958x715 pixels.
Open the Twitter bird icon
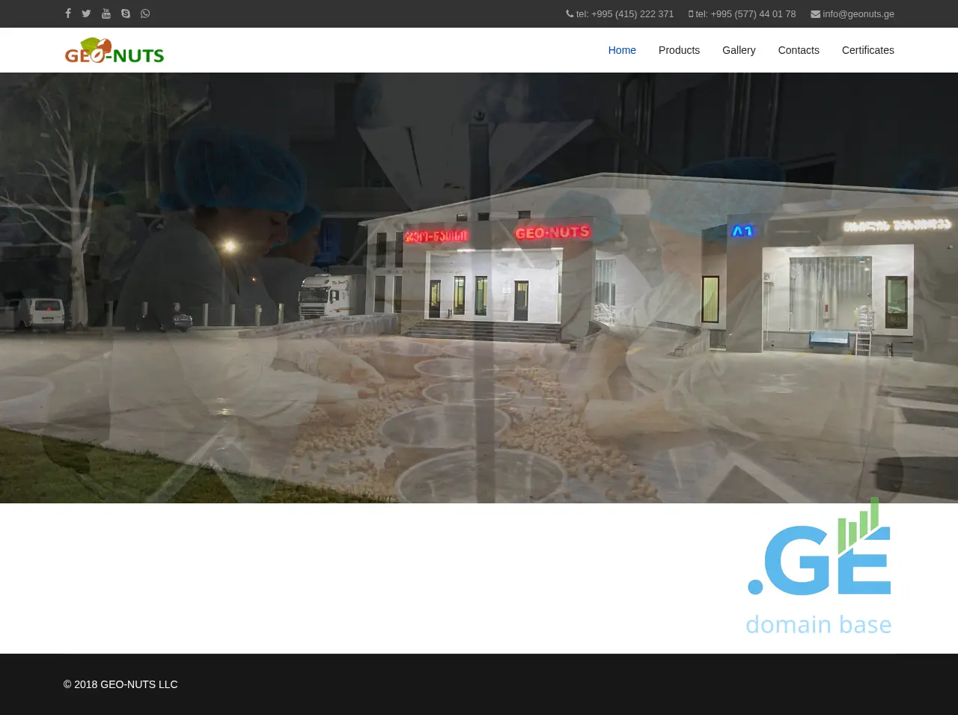pos(86,13)
